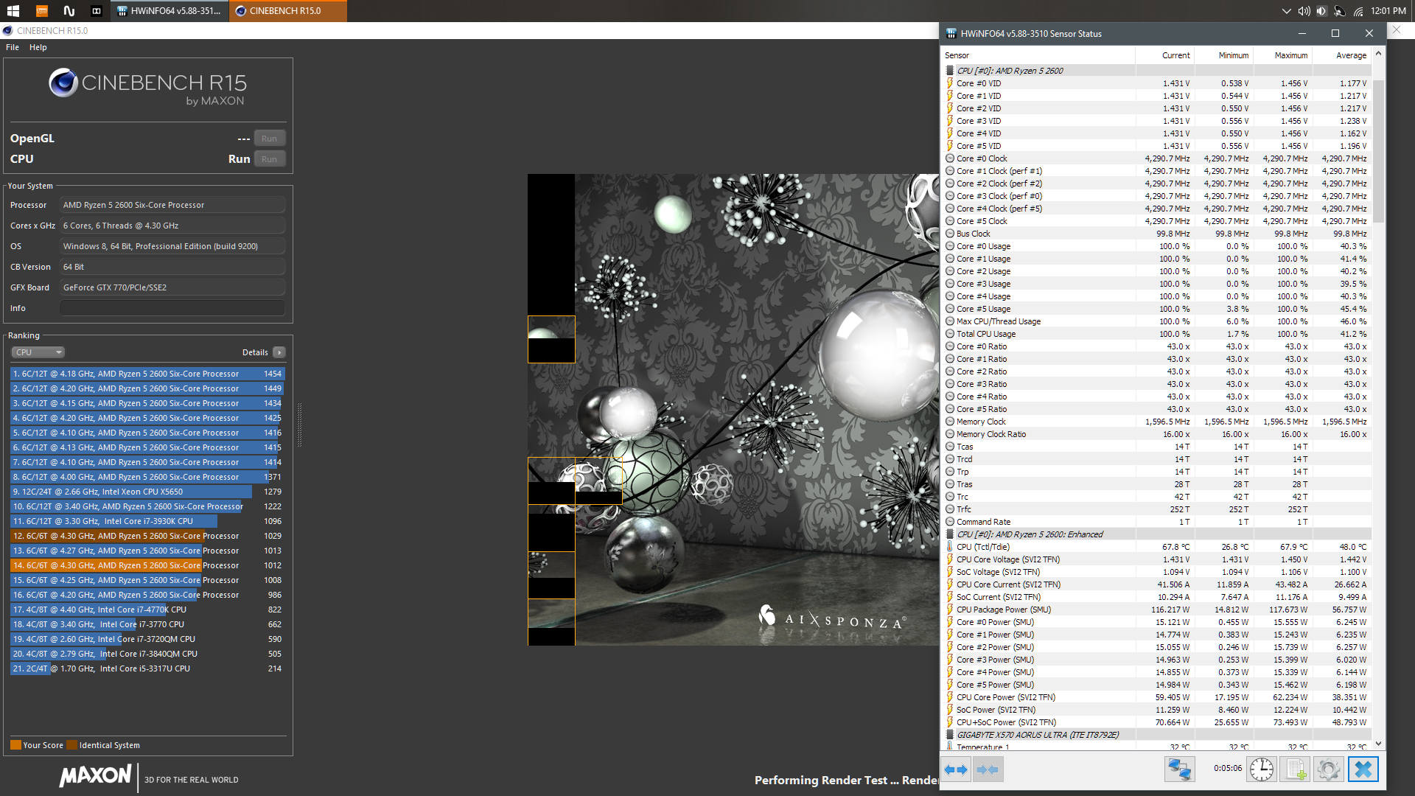Reset min/max values with the clock icon

[x=1262, y=769]
